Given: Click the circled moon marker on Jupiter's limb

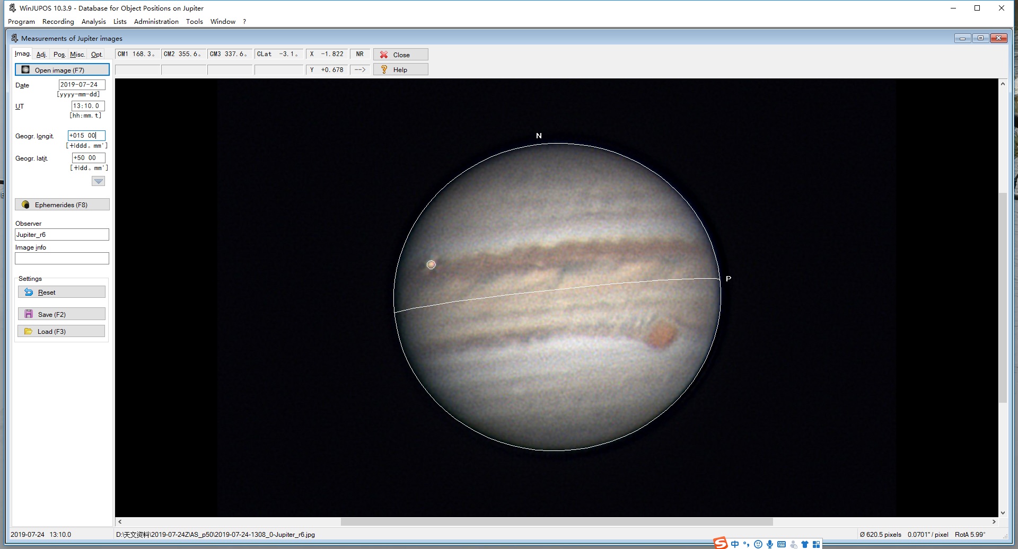Looking at the screenshot, I should coord(431,264).
